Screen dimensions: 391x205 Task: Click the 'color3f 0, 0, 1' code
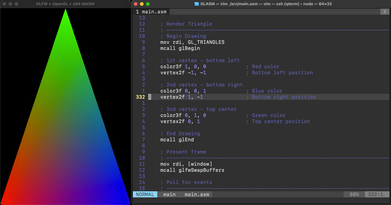pyautogui.click(x=183, y=91)
